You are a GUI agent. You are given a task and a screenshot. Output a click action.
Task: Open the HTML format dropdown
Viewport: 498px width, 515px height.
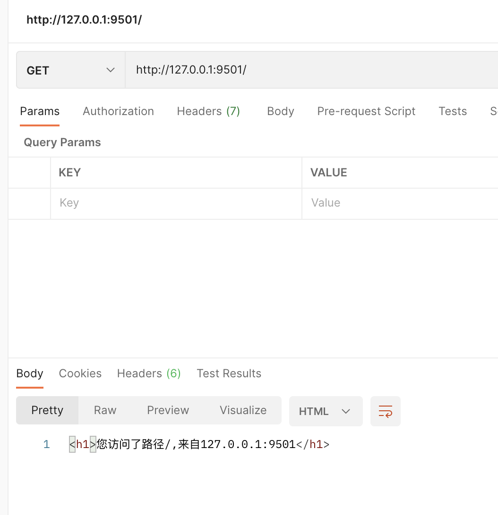326,411
